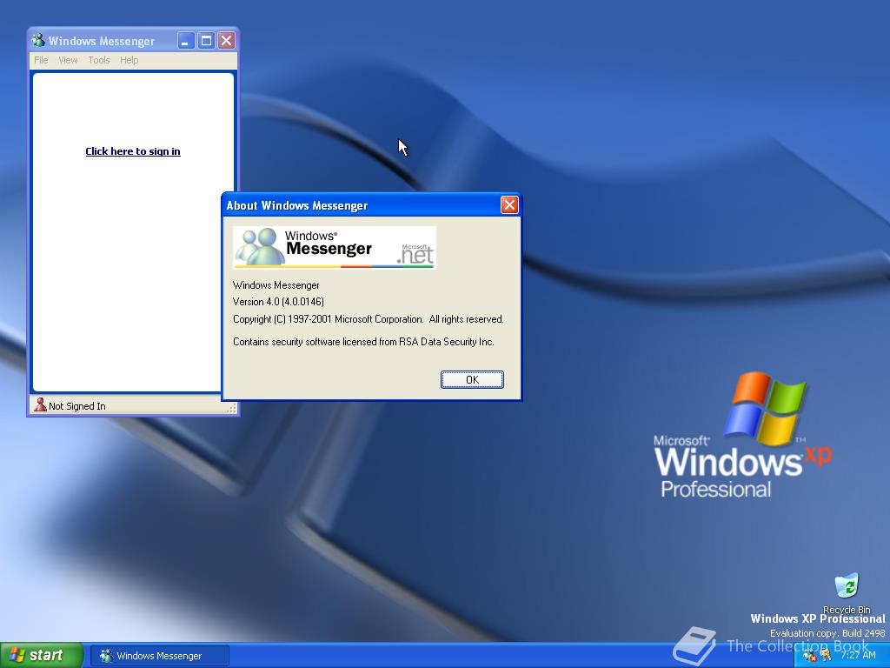
Task: Click the Windows Messenger taskbar button
Action: pyautogui.click(x=160, y=656)
